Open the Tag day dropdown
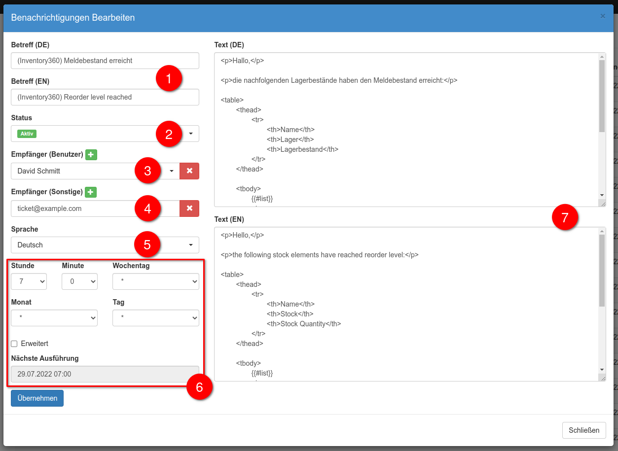This screenshot has width=618, height=451. click(x=155, y=318)
